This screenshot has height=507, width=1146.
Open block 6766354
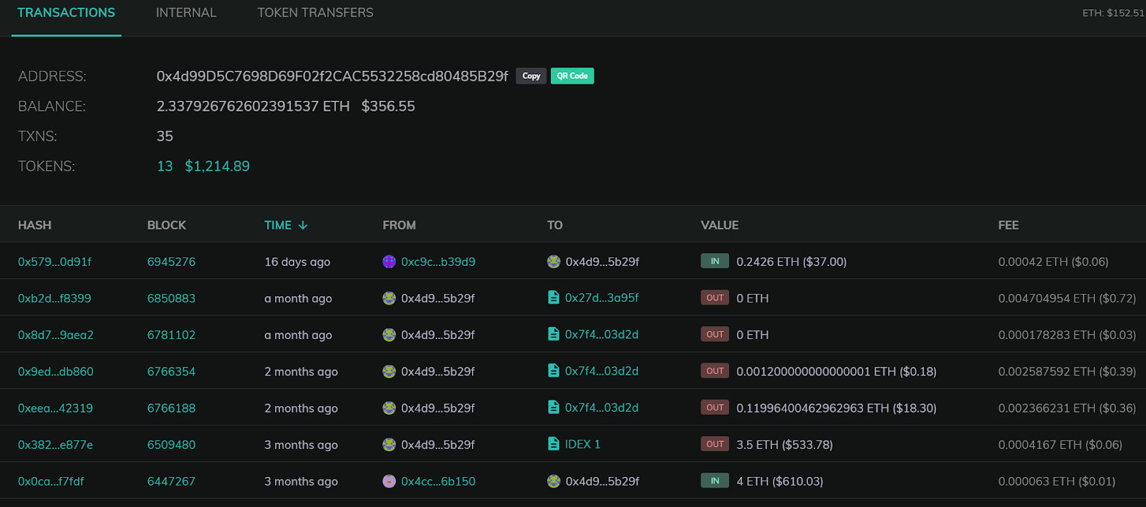click(x=171, y=372)
